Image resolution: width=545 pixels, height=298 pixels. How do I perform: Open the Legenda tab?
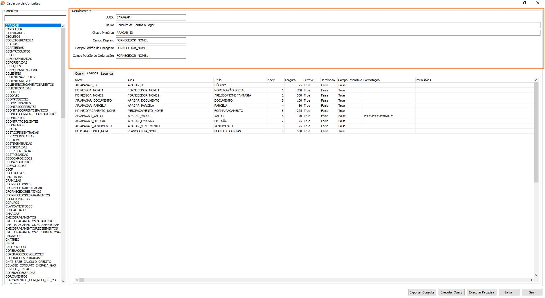pos(107,74)
